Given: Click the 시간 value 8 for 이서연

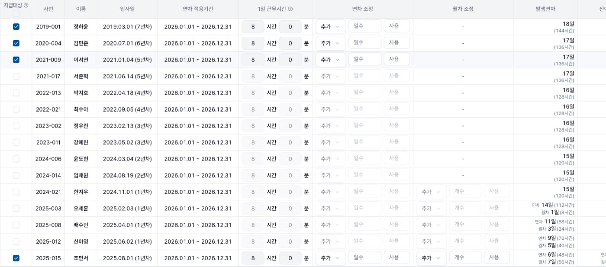Looking at the screenshot, I should click(253, 60).
